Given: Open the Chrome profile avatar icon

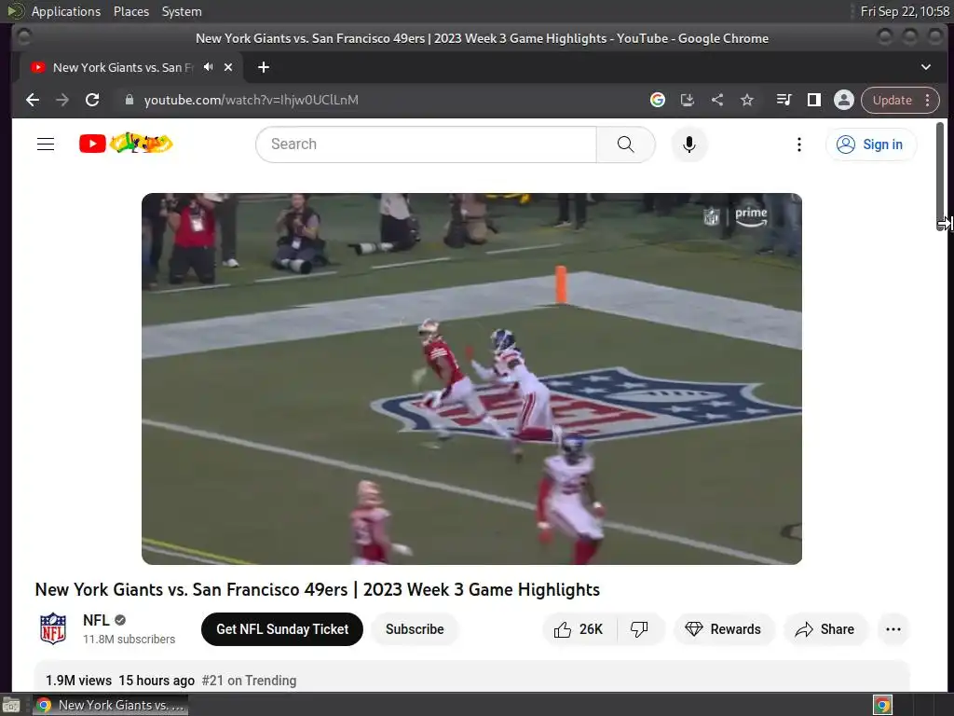Looking at the screenshot, I should [844, 100].
